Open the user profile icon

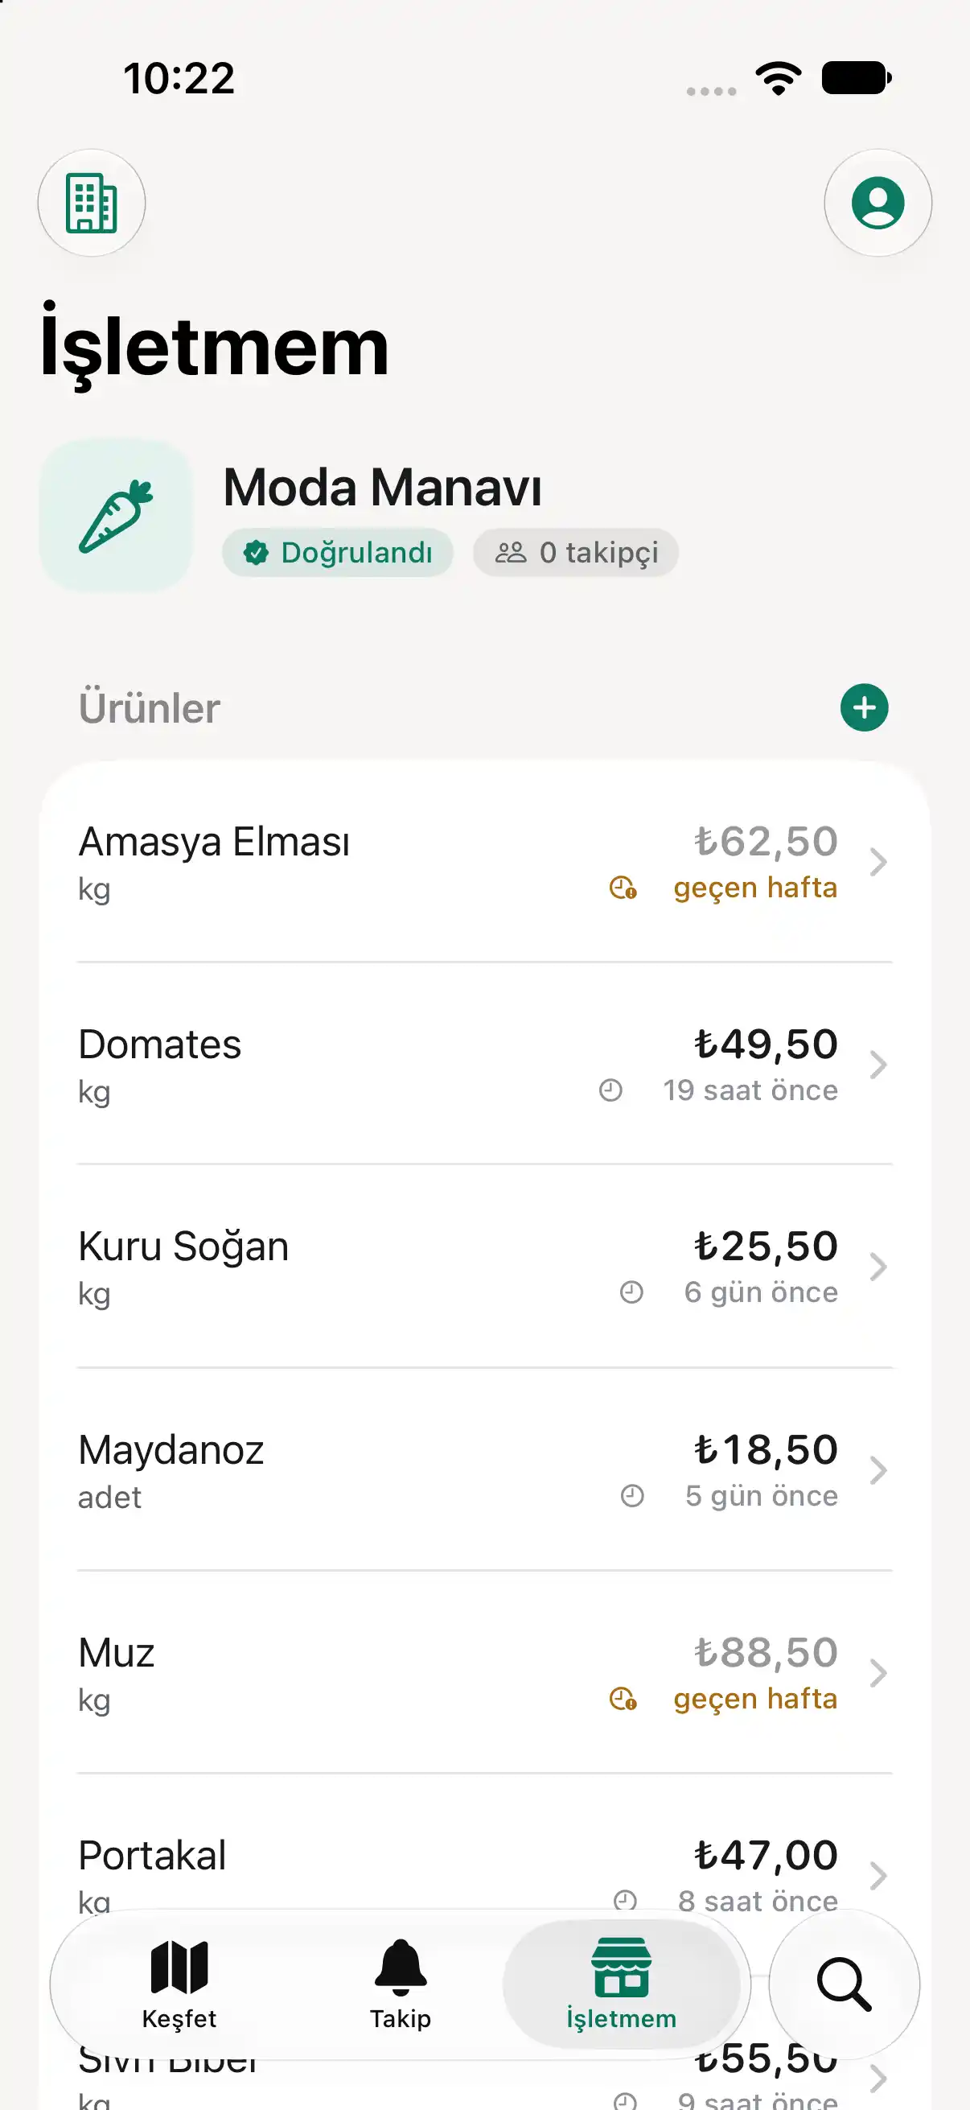(878, 202)
